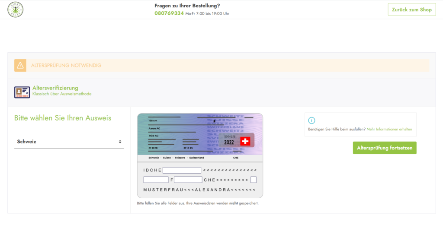Image resolution: width=443 pixels, height=238 pixels.
Task: Click the text Fragen zu Ihrer Bestellung?
Action: (x=187, y=6)
